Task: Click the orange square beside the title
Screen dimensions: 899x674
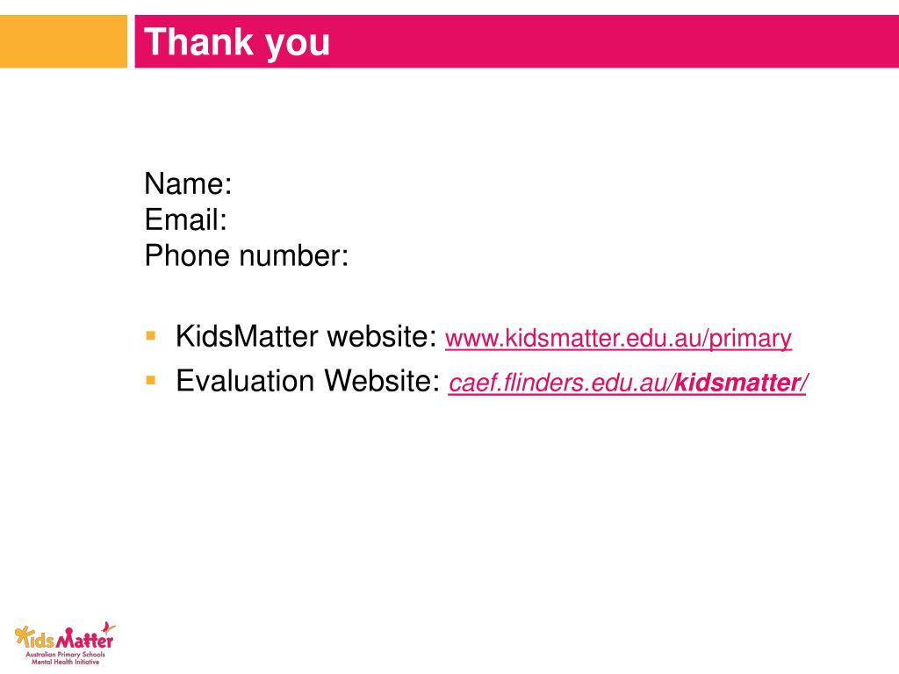Action: tap(63, 41)
